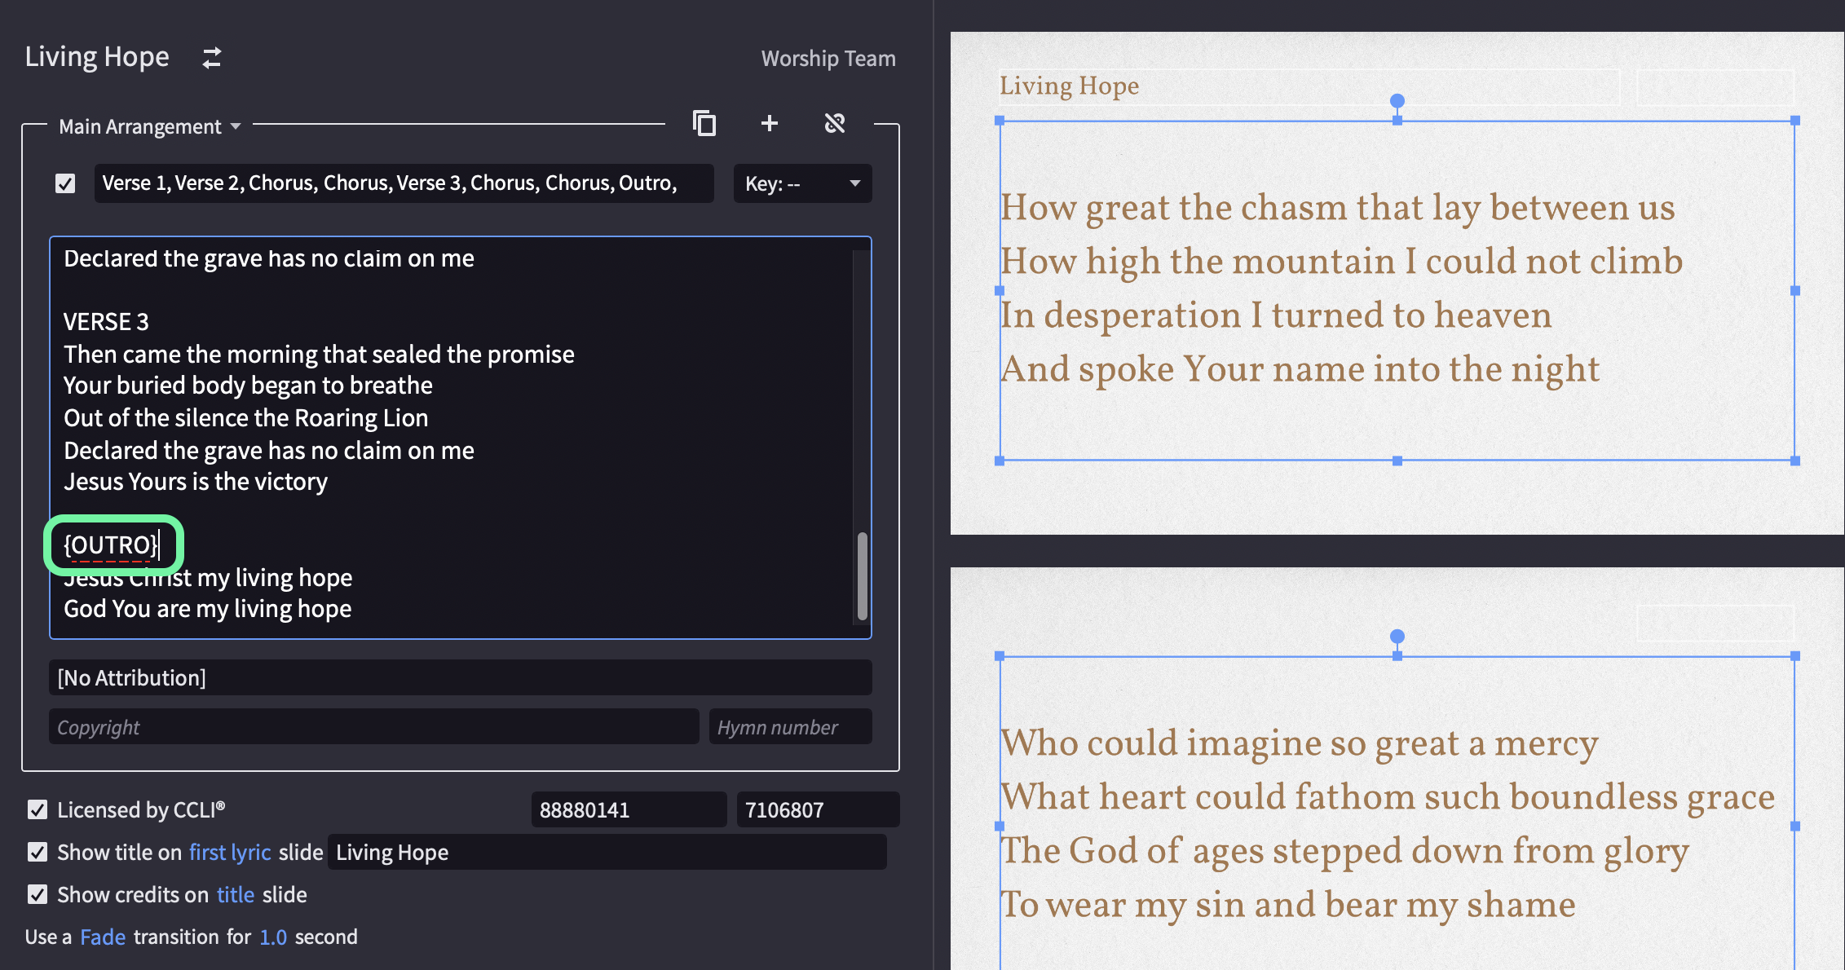The height and width of the screenshot is (970, 1845).
Task: Click the lyric 'Then came the morning that sealed the promise'
Action: pyautogui.click(x=319, y=355)
